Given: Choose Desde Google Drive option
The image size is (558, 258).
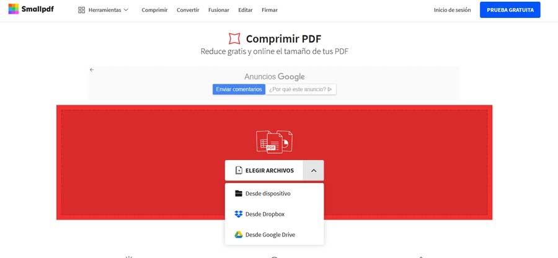Looking at the screenshot, I should (x=275, y=235).
